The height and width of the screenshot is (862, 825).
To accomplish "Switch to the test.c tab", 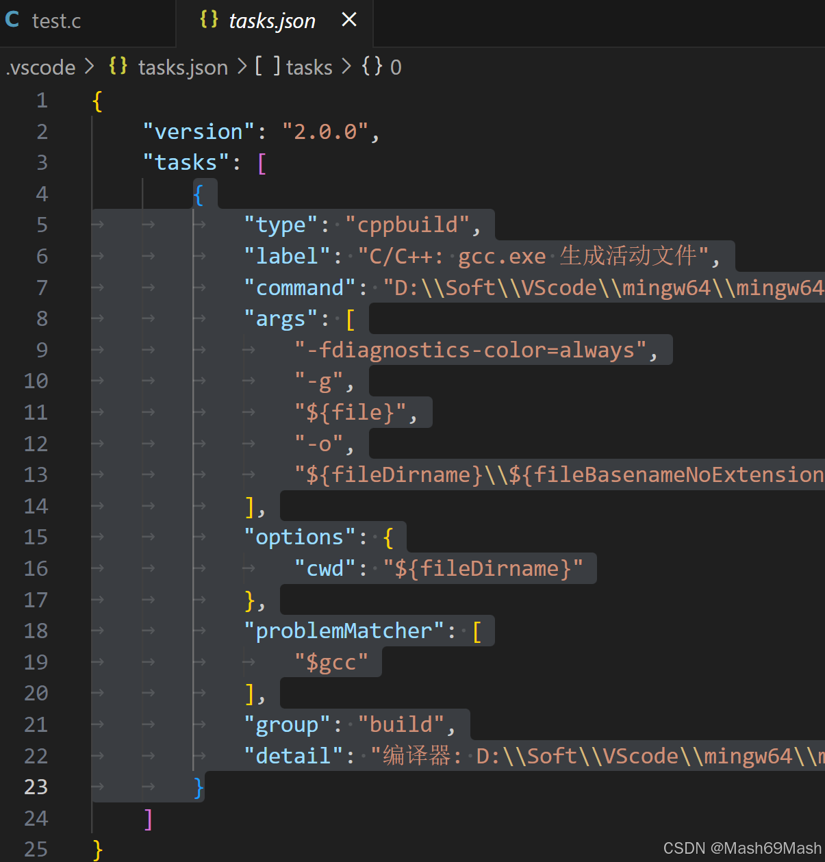I will (x=56, y=21).
